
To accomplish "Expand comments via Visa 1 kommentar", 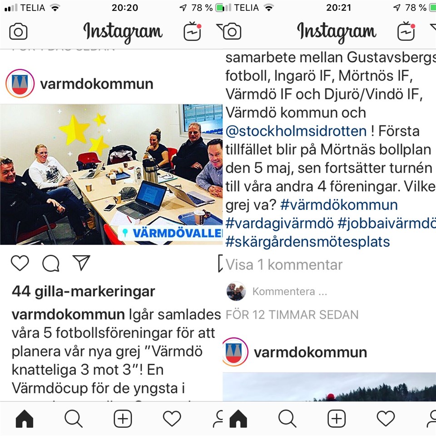I will [x=284, y=264].
